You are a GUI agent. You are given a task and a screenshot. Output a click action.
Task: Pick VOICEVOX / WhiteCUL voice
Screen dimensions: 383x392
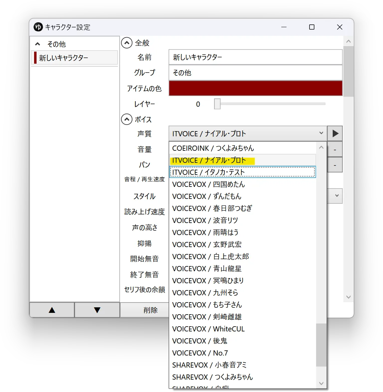tap(242, 329)
